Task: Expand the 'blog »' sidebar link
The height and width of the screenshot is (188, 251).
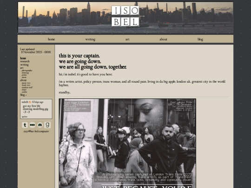Action: pyautogui.click(x=23, y=95)
